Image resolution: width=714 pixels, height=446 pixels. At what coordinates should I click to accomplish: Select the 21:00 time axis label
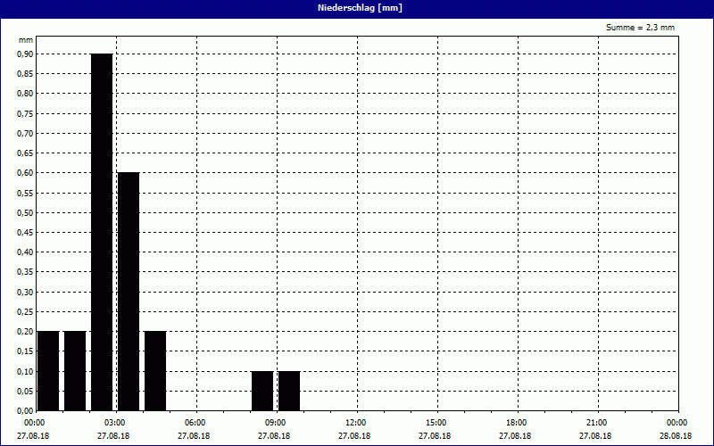596,423
